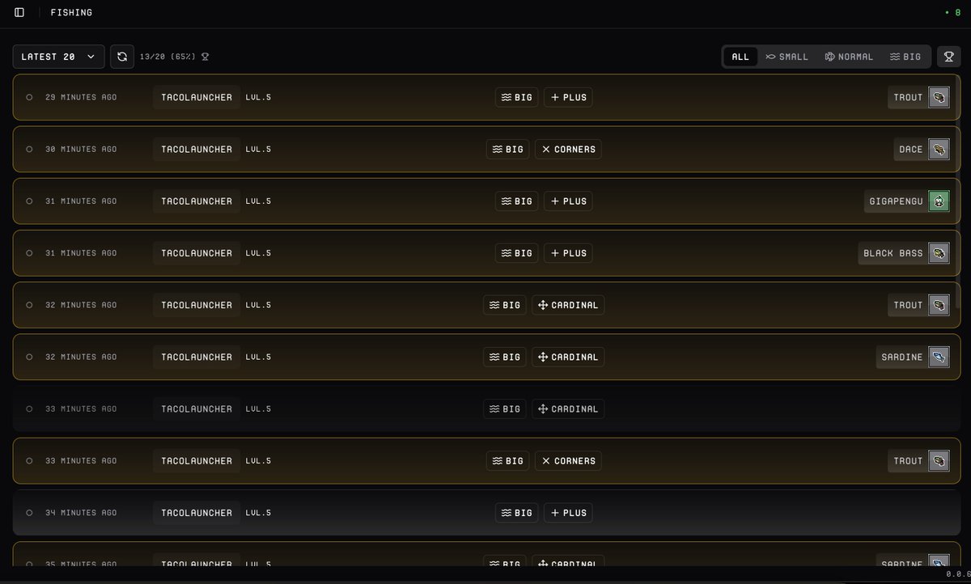The width and height of the screenshot is (971, 584).
Task: Click LVL.5 in the Dace row
Action: [x=259, y=150]
